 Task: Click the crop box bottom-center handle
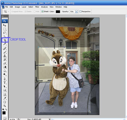64,112
